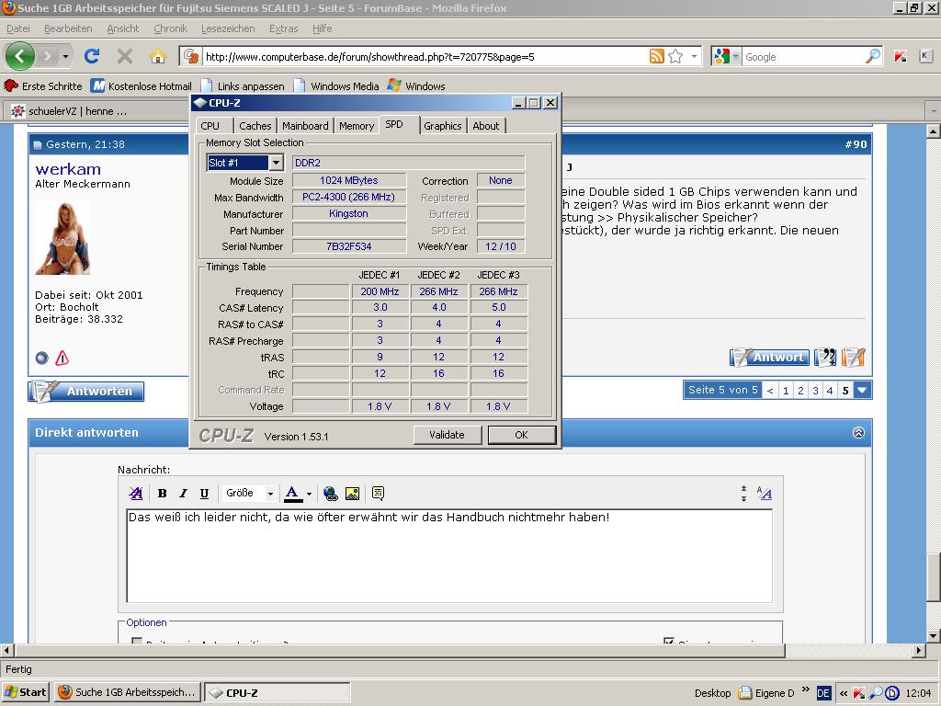Open address bar history dropdown
This screenshot has width=941, height=706.
coord(695,56)
